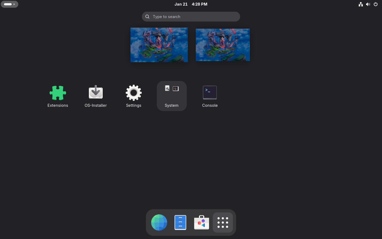This screenshot has height=239, width=382.
Task: Switch to the second workspace thumbnail
Action: click(x=223, y=45)
